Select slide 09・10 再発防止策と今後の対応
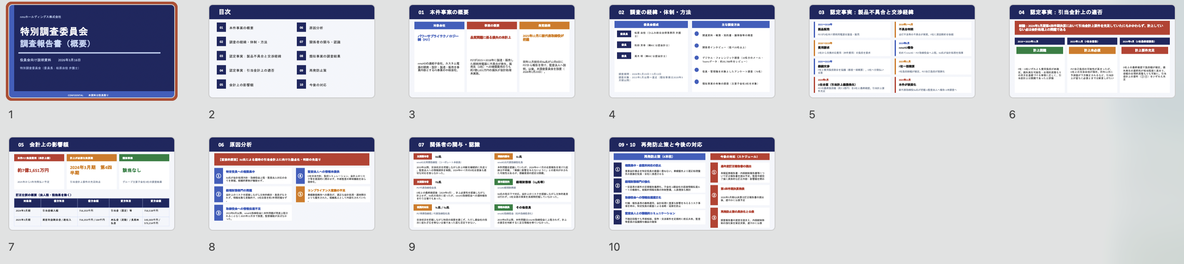 coord(692,183)
